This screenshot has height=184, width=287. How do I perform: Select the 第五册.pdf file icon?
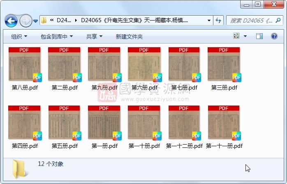point(65,123)
